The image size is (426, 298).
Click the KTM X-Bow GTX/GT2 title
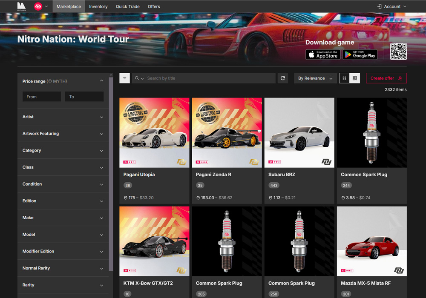coord(148,283)
